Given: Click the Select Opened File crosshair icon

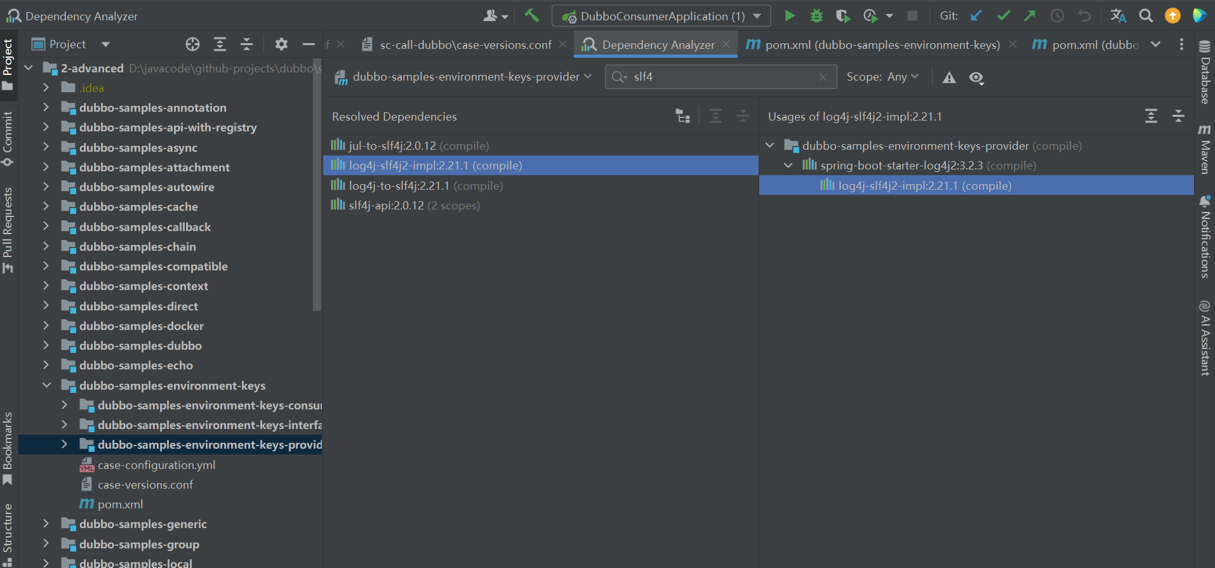Looking at the screenshot, I should (x=192, y=44).
